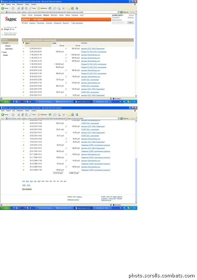Open the 2009 year link below the table
Image resolution: width=197 pixels, height=280 pixels.
click(x=24, y=185)
